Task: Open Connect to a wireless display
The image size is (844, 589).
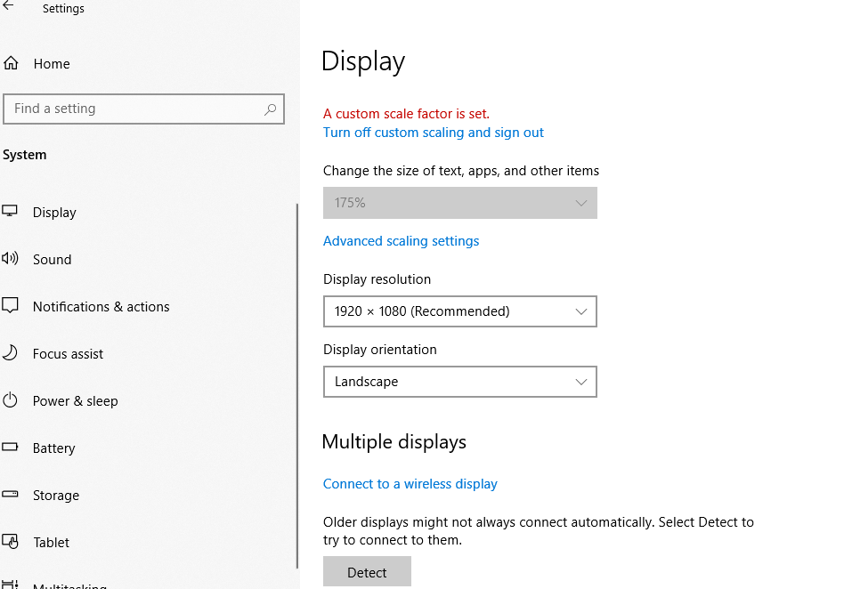Action: [x=410, y=484]
